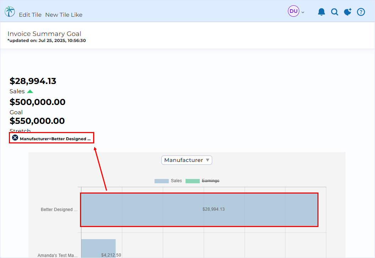This screenshot has height=258, width=375.
Task: Open the search magnifier icon
Action: [x=334, y=12]
